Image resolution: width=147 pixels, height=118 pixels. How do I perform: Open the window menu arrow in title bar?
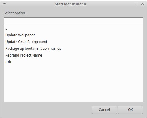4,4
